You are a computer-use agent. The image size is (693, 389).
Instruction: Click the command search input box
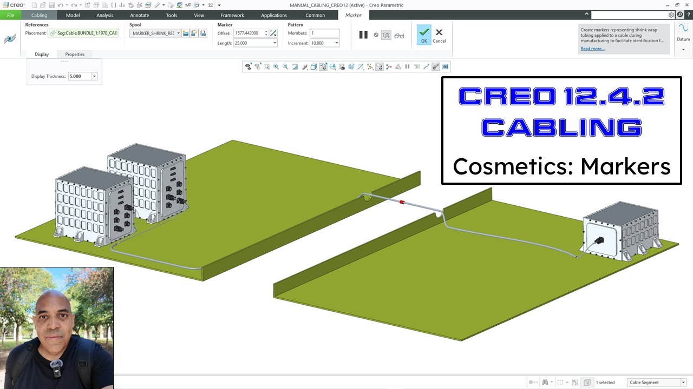629,15
